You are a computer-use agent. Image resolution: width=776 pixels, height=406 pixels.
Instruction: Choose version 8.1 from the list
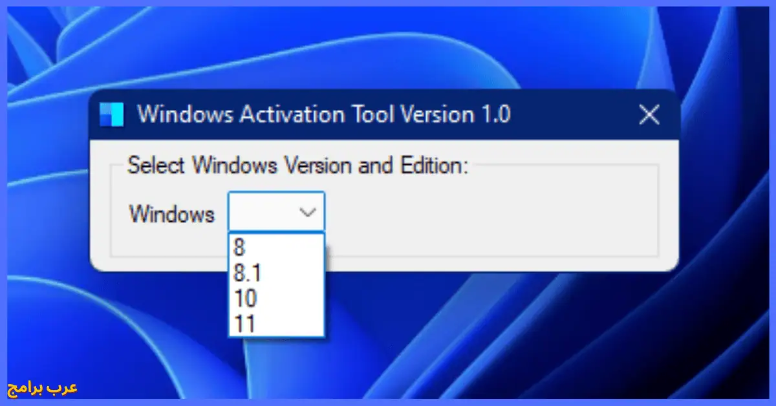[277, 273]
